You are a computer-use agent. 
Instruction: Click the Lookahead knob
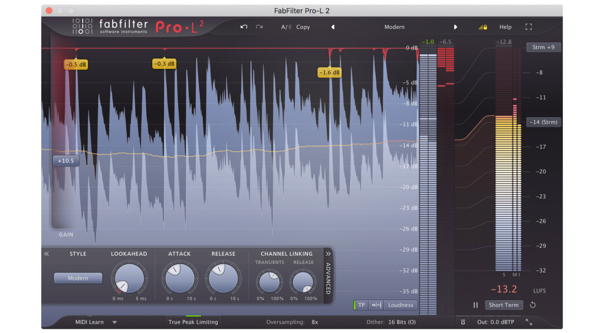click(129, 278)
